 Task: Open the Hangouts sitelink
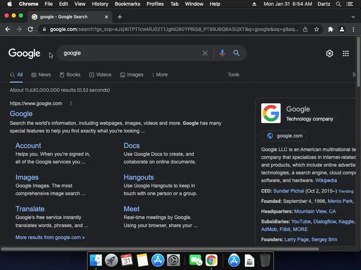(x=139, y=177)
